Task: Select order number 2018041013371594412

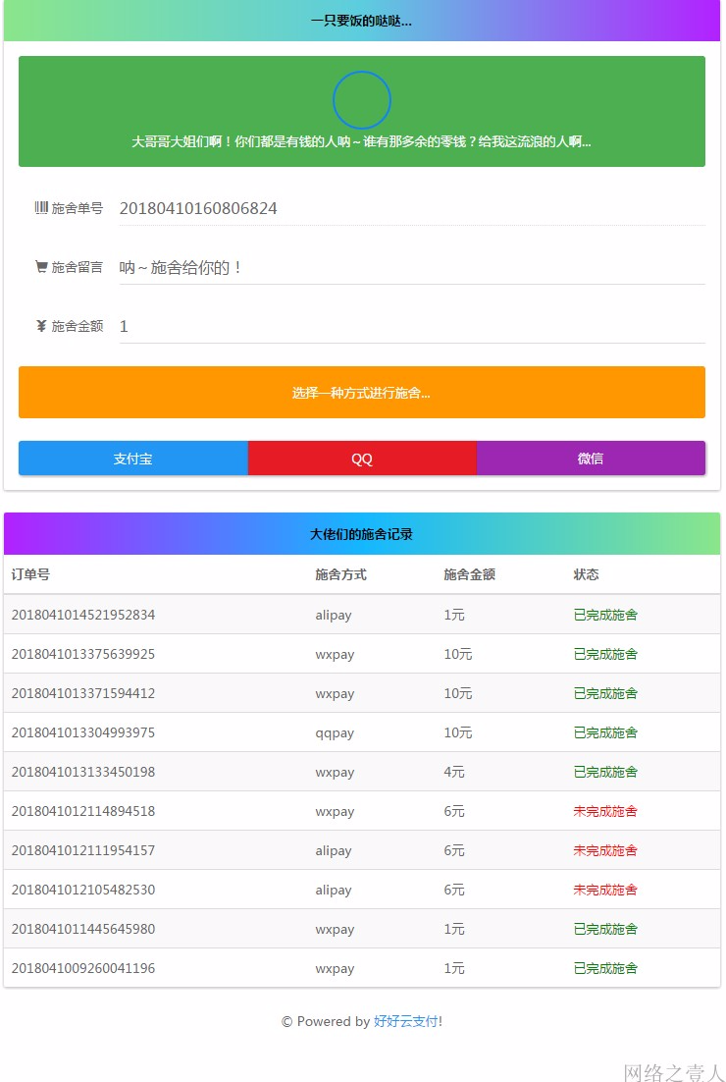Action: (83, 693)
